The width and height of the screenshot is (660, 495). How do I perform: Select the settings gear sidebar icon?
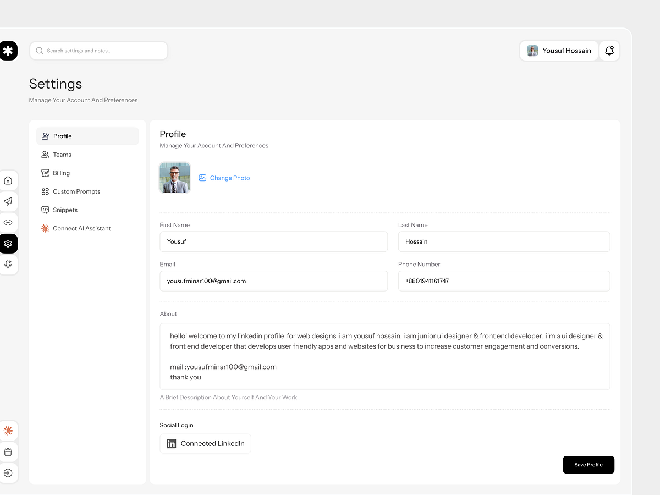(8, 244)
